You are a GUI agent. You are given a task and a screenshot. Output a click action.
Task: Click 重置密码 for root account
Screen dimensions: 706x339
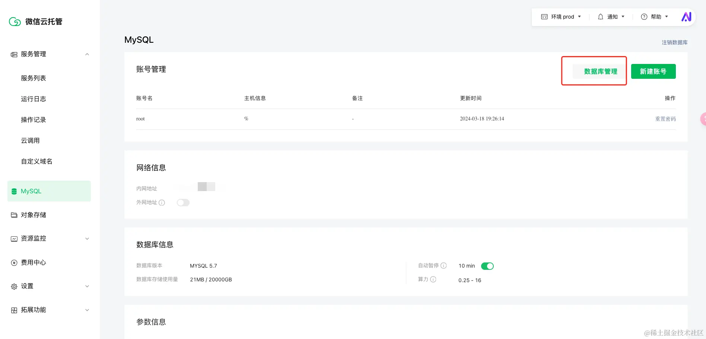665,119
